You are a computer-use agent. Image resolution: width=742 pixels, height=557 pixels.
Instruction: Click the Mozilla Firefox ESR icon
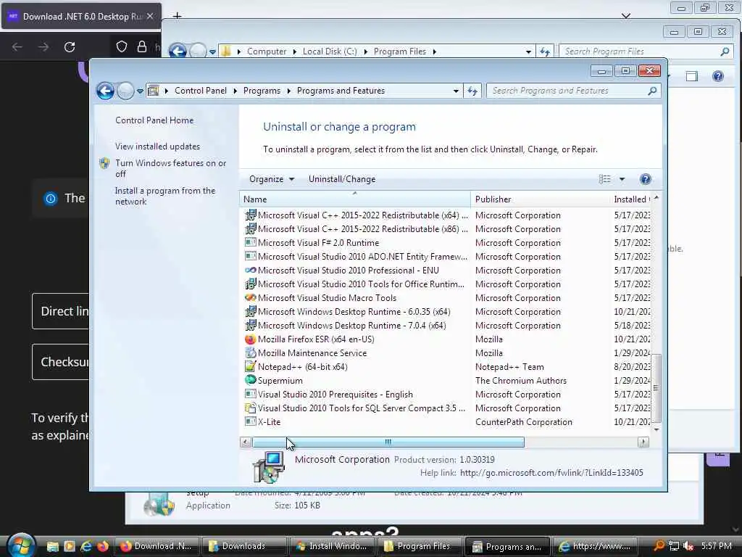(x=250, y=339)
